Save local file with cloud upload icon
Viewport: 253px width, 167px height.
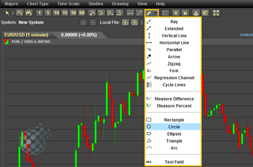tap(135, 22)
